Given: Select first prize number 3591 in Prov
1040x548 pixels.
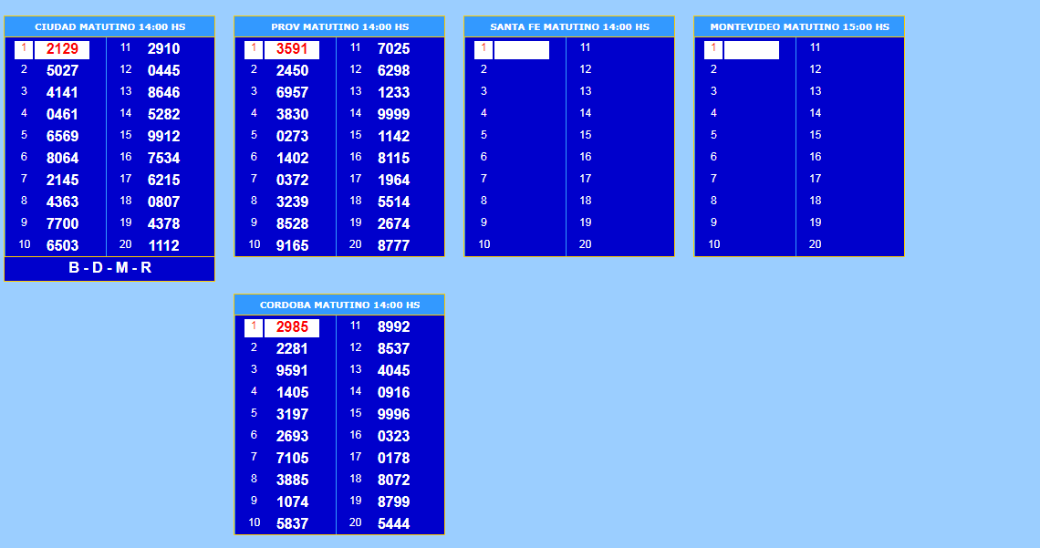Looking at the screenshot, I should click(x=292, y=49).
